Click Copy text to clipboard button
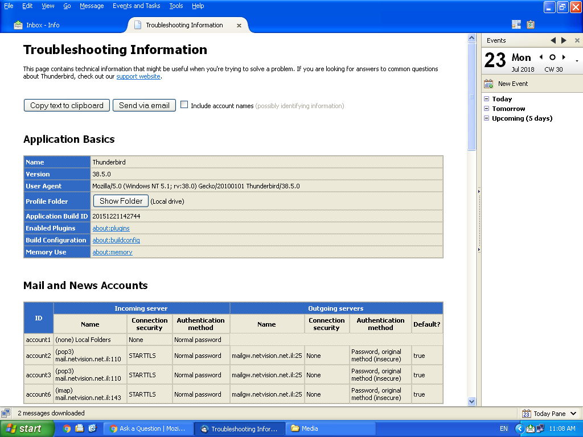 coord(67,105)
